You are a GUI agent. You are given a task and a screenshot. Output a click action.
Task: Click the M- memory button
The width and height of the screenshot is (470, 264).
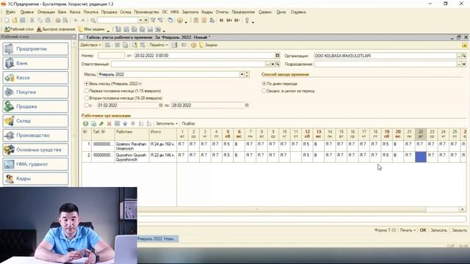[x=237, y=21]
